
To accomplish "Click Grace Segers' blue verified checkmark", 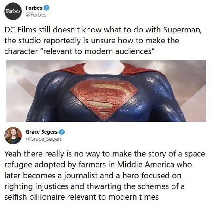I will pyautogui.click(x=62, y=132).
